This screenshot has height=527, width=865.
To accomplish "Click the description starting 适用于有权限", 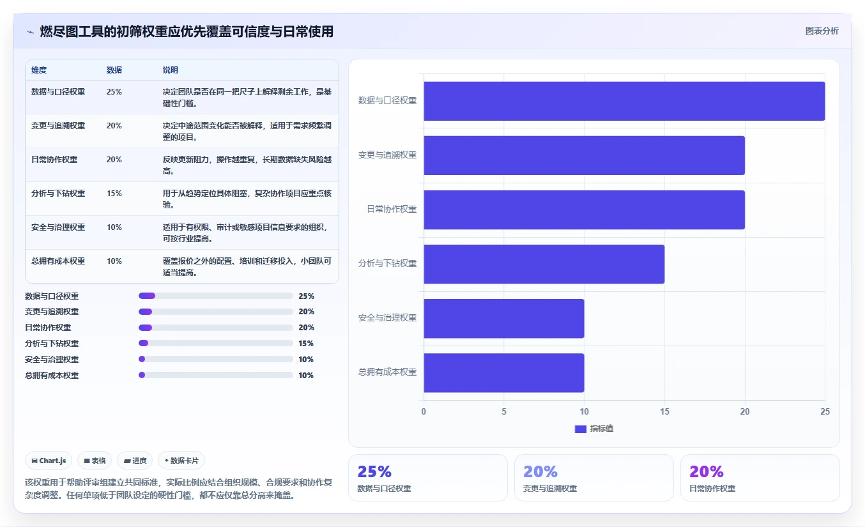I will point(247,233).
